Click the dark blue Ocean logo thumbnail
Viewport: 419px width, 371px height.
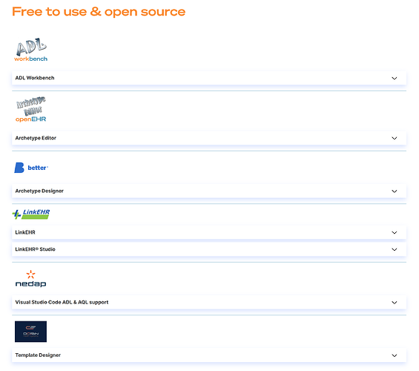click(x=30, y=332)
